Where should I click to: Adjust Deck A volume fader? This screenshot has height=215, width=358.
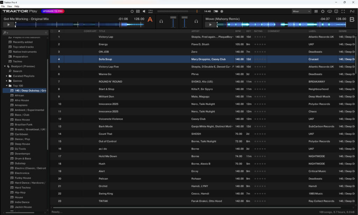click(x=173, y=22)
